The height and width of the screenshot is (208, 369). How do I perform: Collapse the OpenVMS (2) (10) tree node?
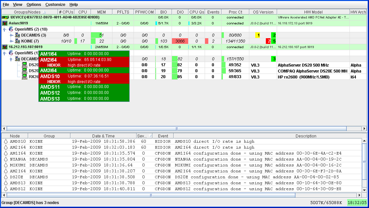(5, 30)
